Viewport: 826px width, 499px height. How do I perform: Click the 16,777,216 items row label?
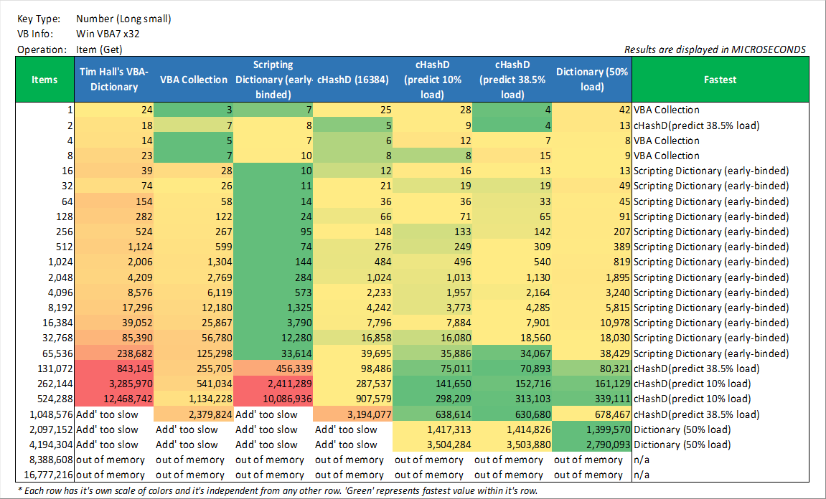[44, 475]
